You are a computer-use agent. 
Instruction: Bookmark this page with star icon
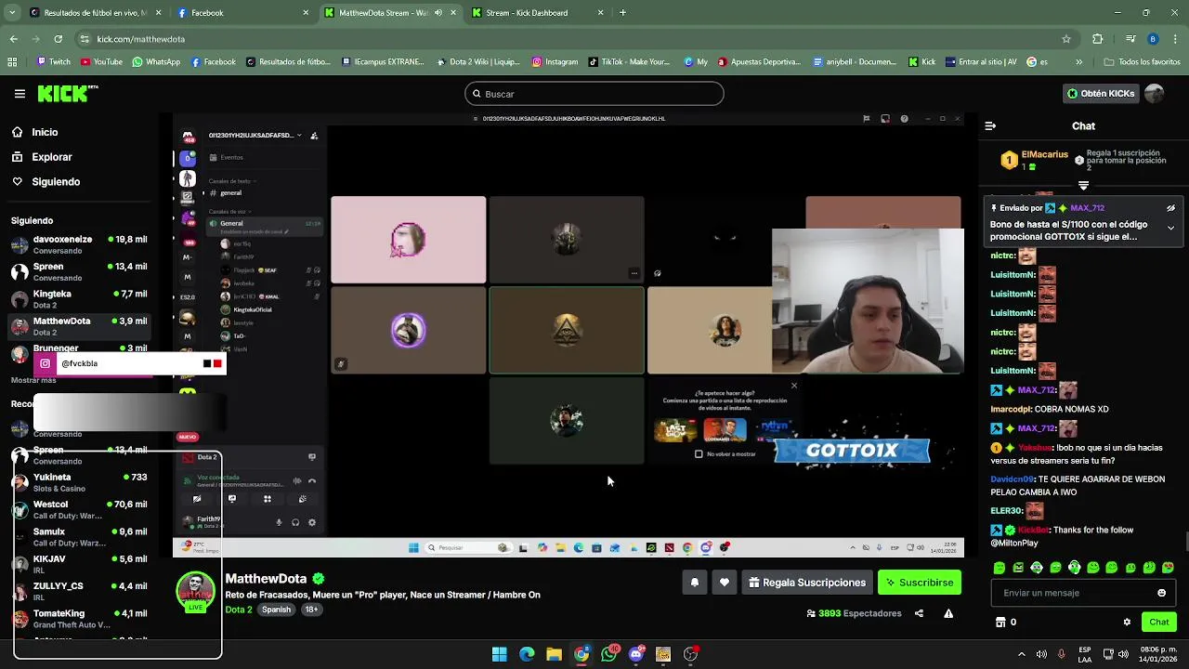pos(1066,39)
